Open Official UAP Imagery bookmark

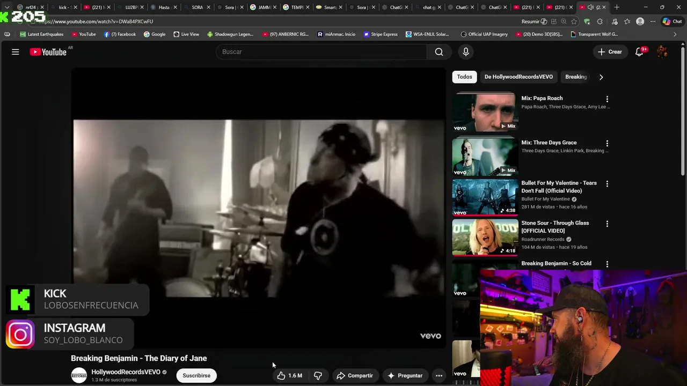(x=484, y=34)
